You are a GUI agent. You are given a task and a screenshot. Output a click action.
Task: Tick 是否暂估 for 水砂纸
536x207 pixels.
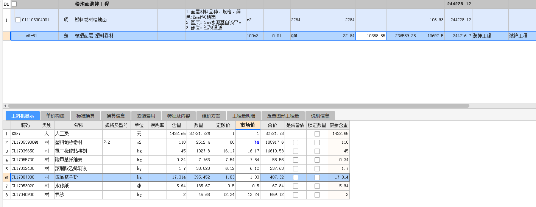[296, 186]
